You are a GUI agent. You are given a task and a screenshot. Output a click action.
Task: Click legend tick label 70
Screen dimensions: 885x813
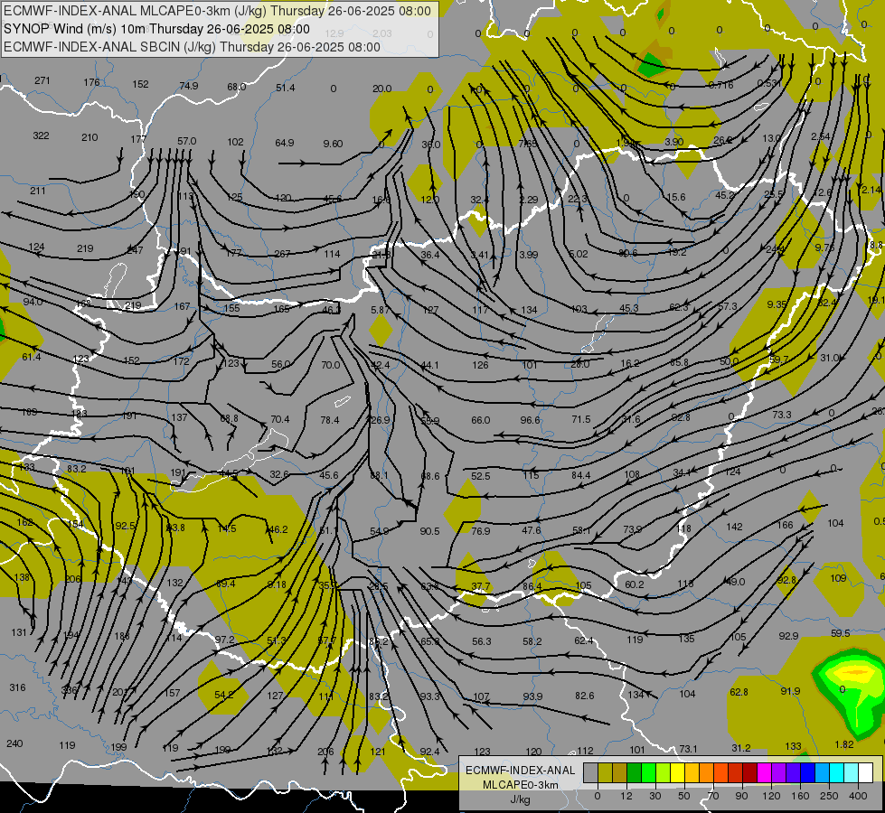pos(713,796)
